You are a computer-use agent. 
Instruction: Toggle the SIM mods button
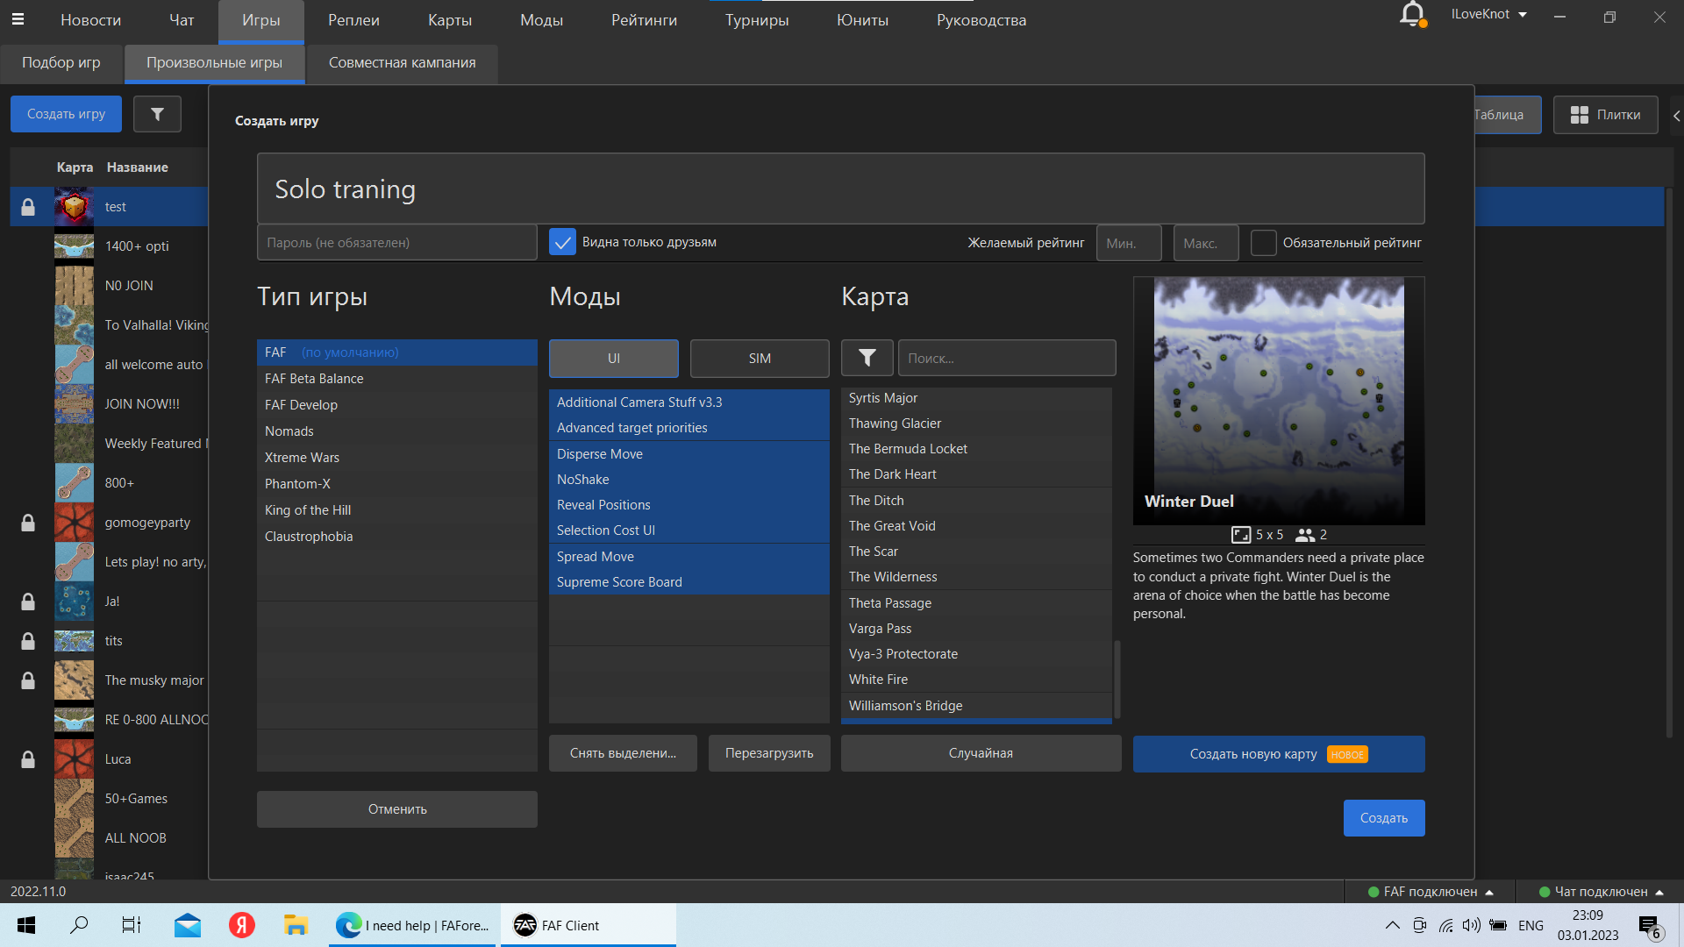(760, 359)
